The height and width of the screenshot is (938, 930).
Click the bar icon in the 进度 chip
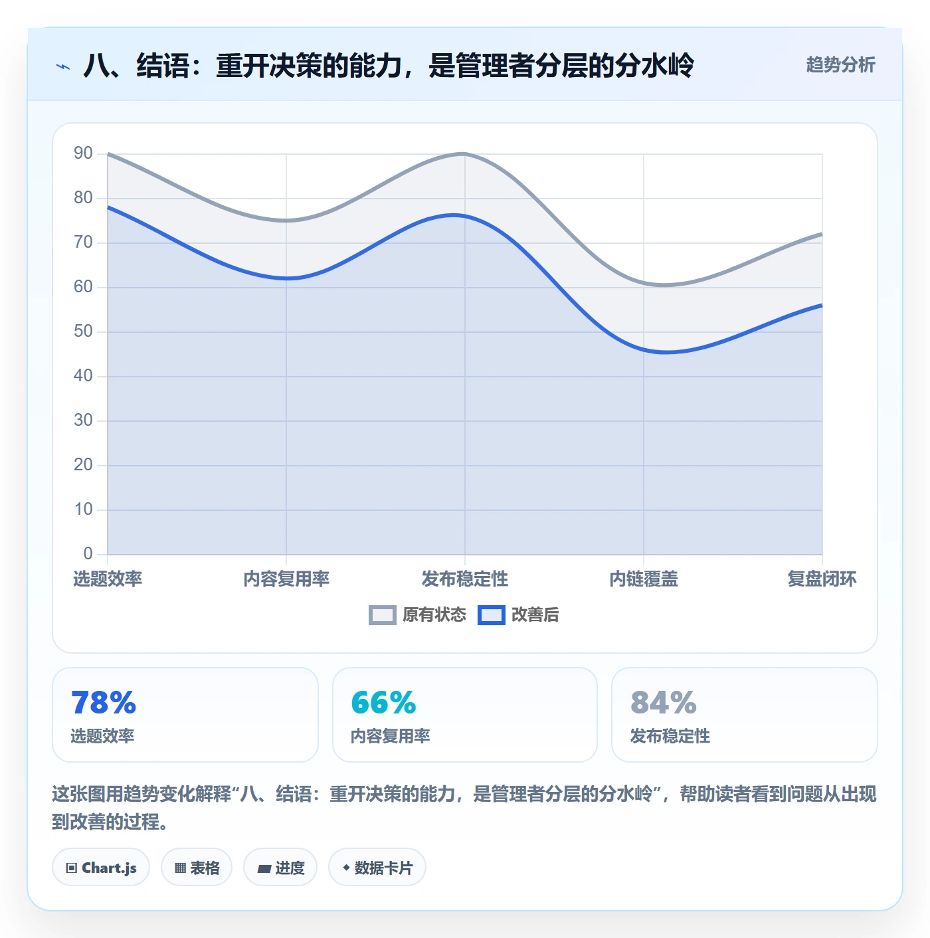click(264, 868)
